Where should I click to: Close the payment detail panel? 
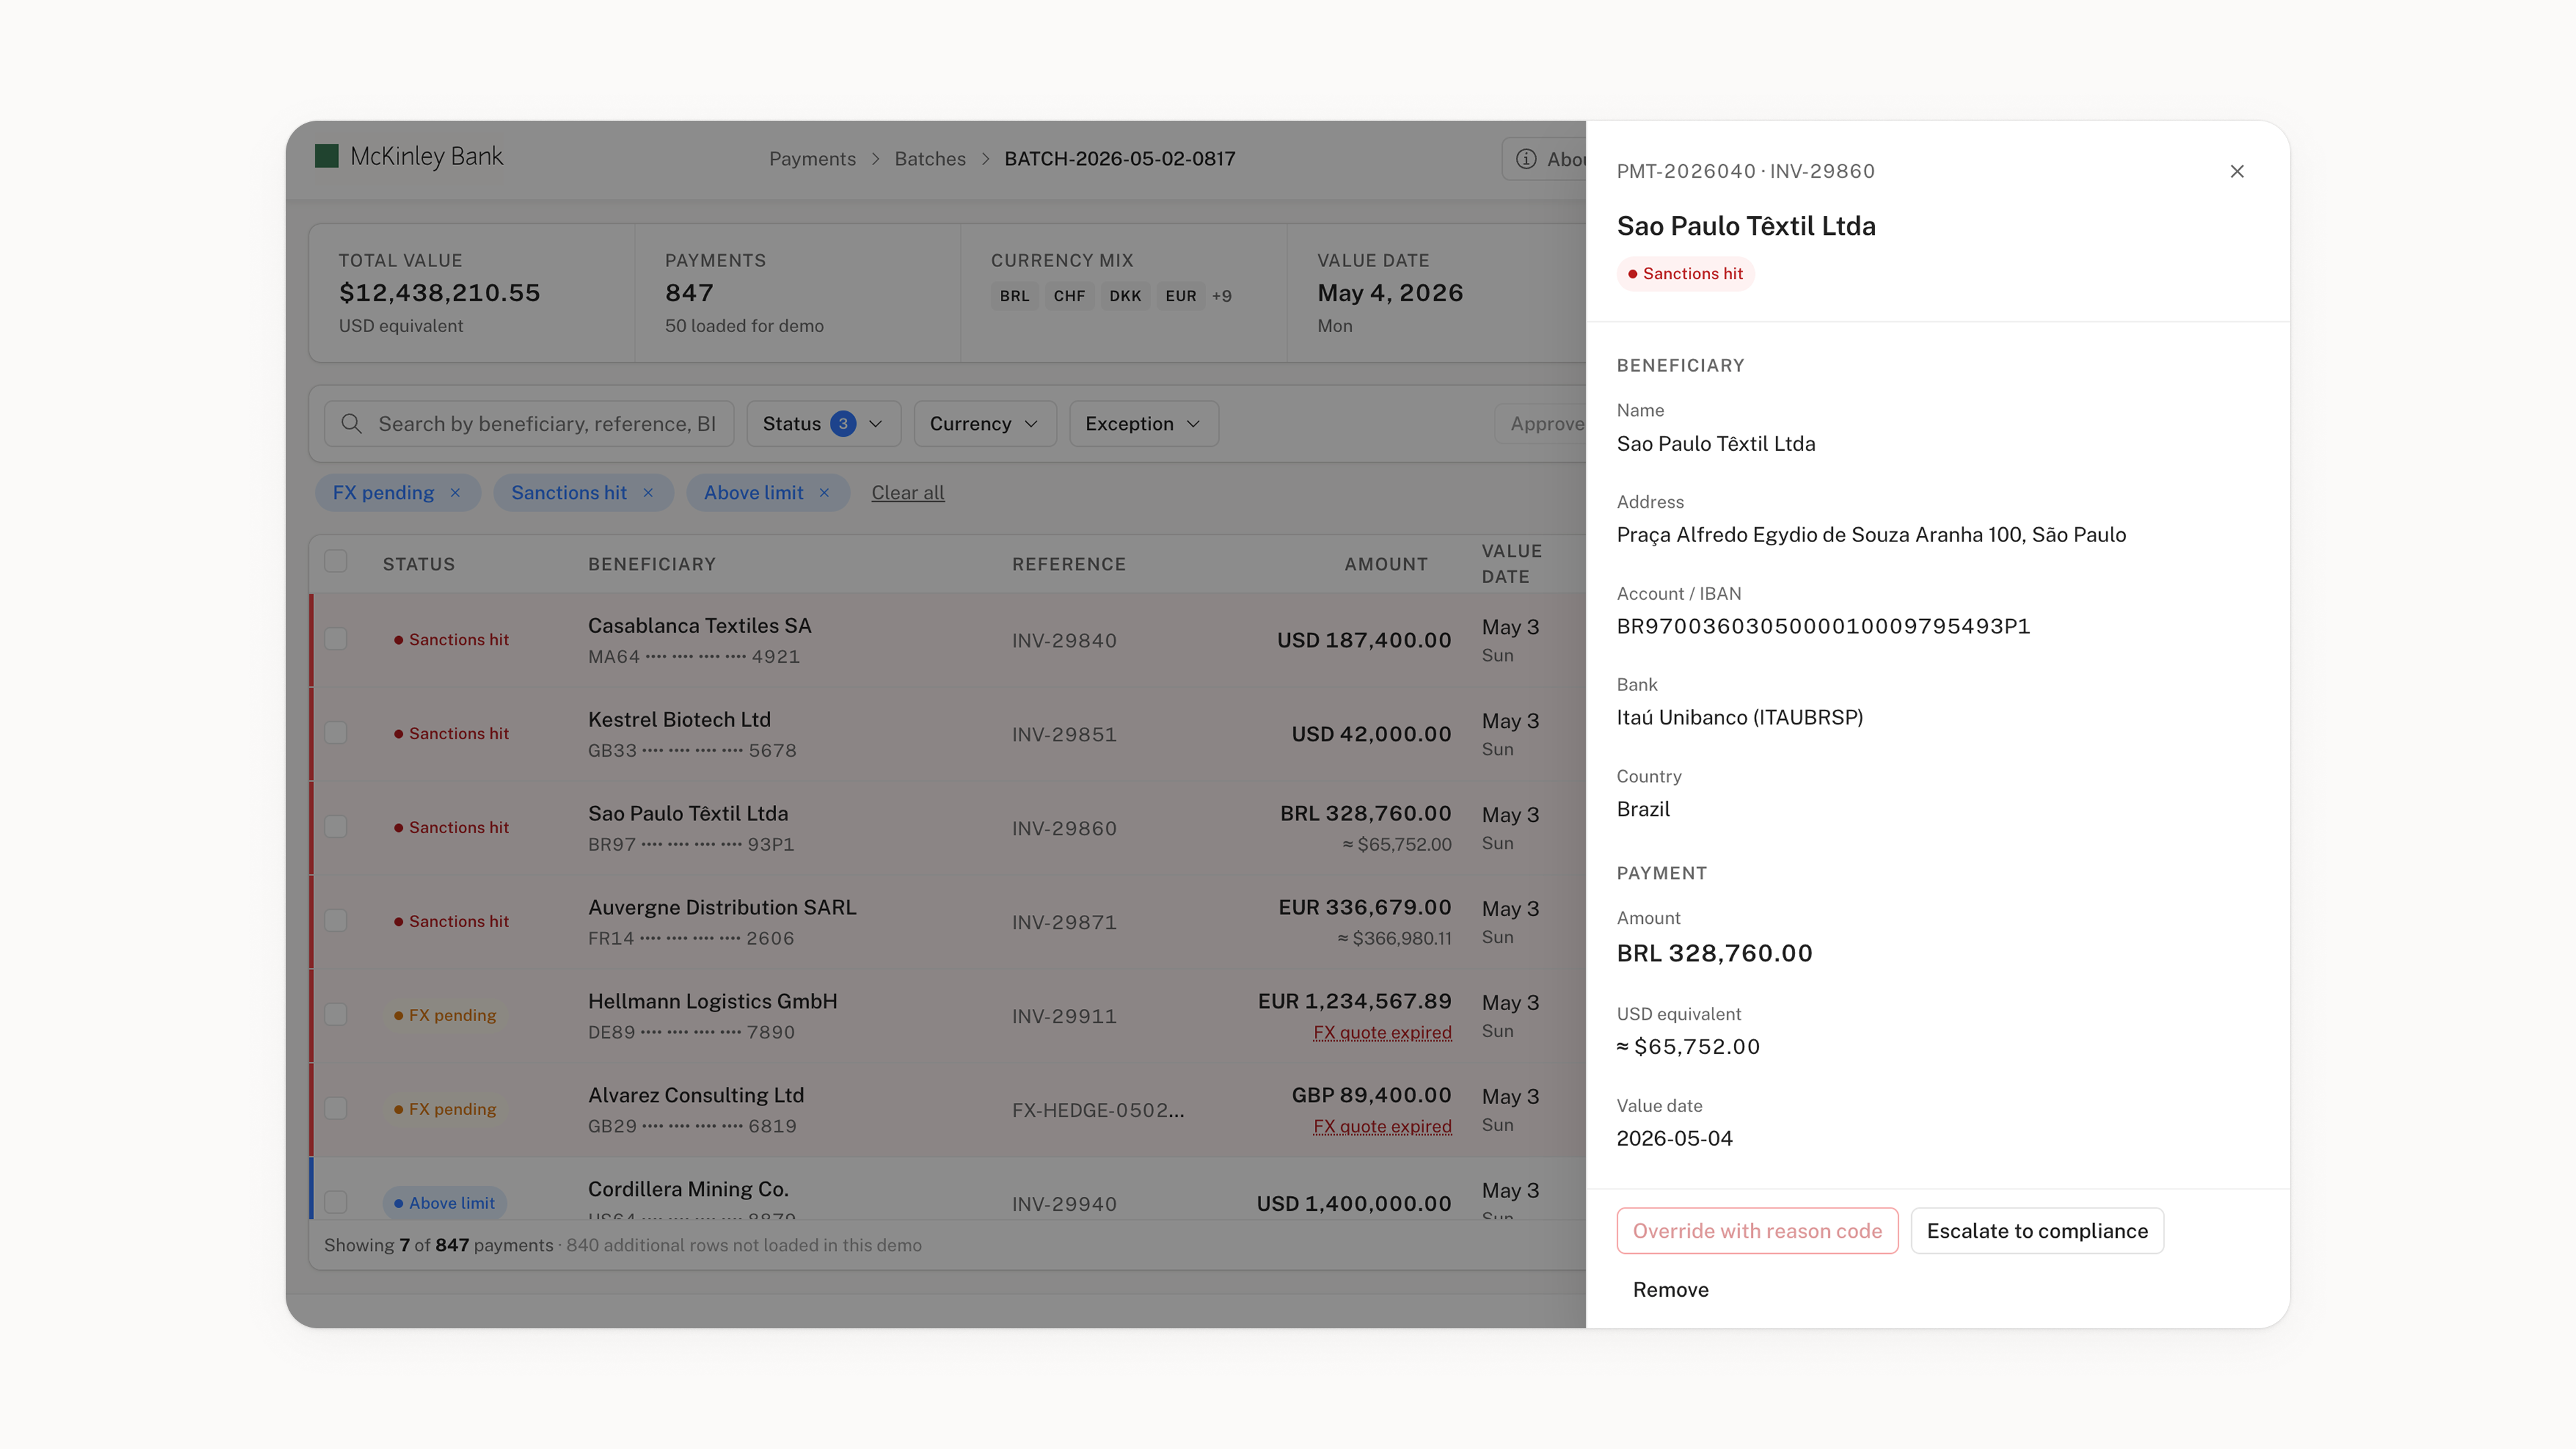(x=2237, y=171)
